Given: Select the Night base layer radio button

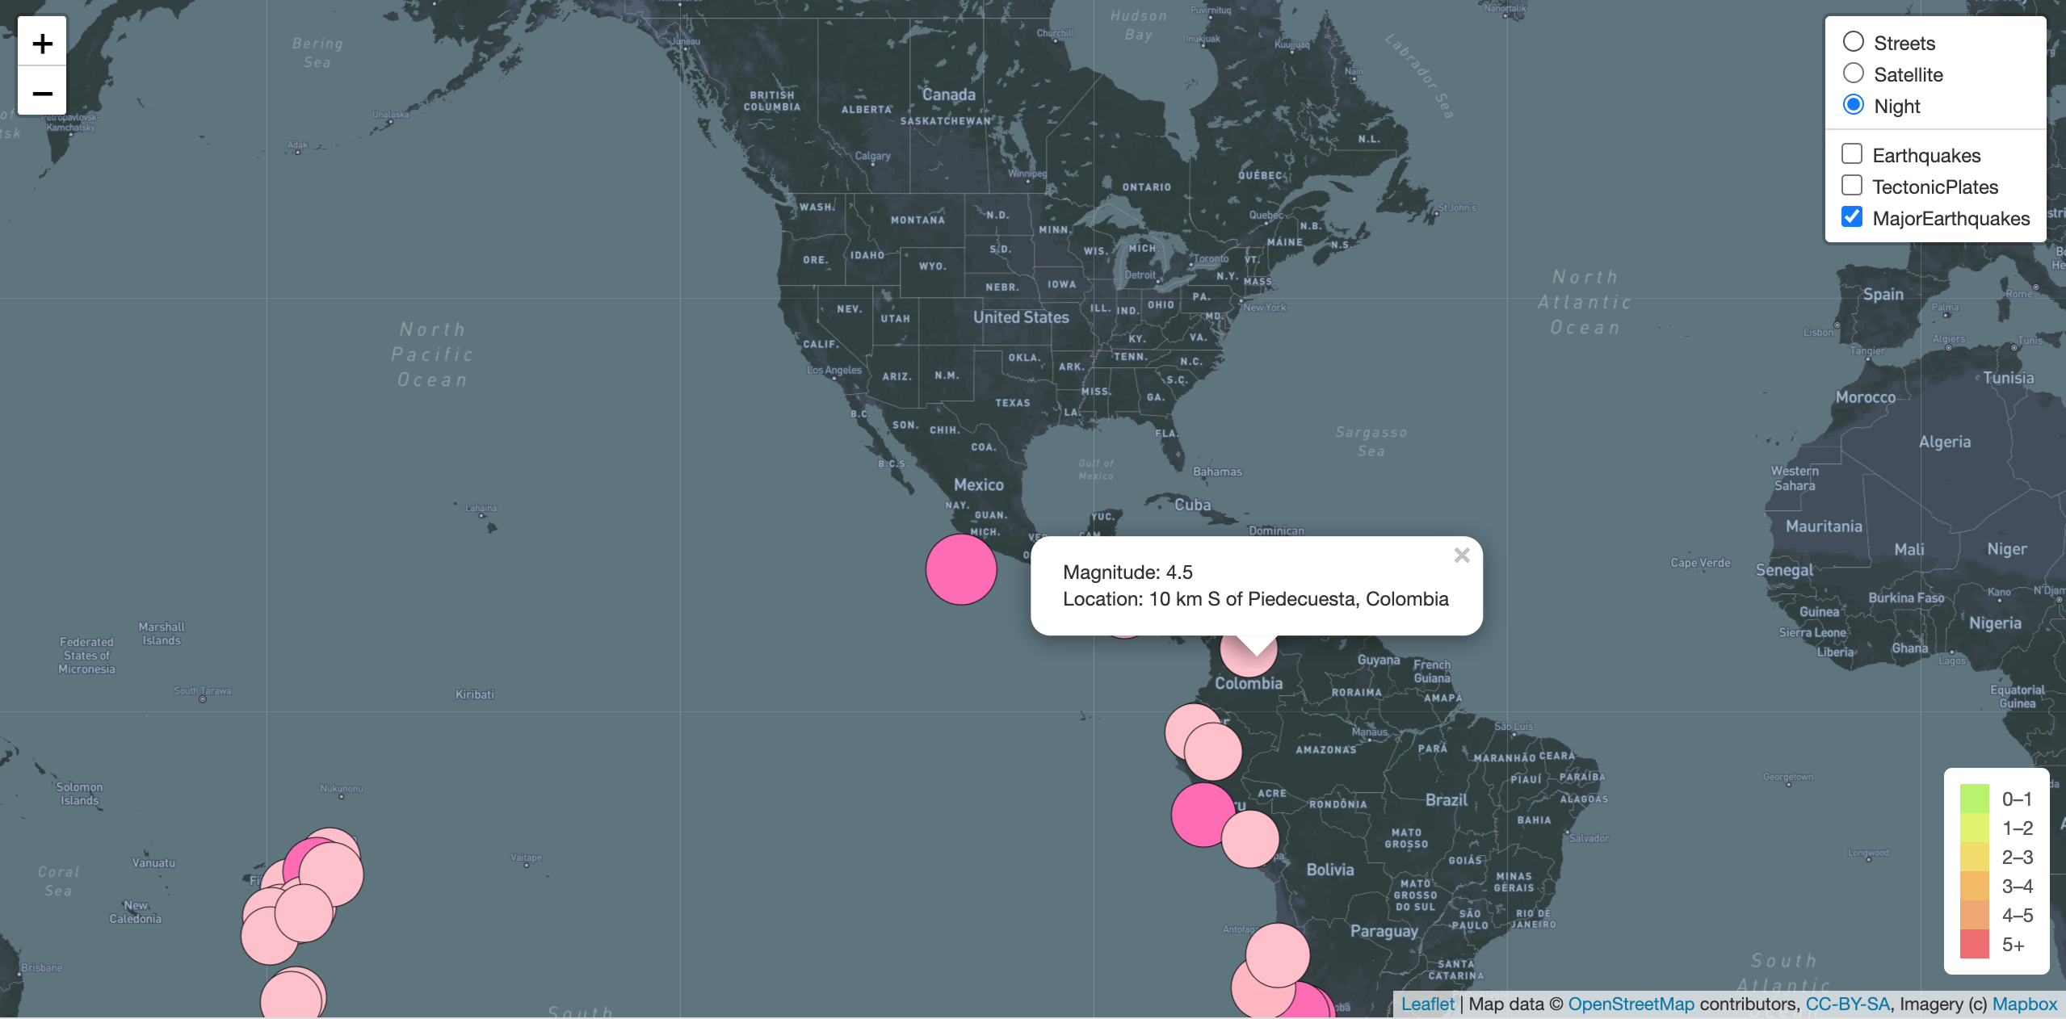Looking at the screenshot, I should tap(1854, 104).
